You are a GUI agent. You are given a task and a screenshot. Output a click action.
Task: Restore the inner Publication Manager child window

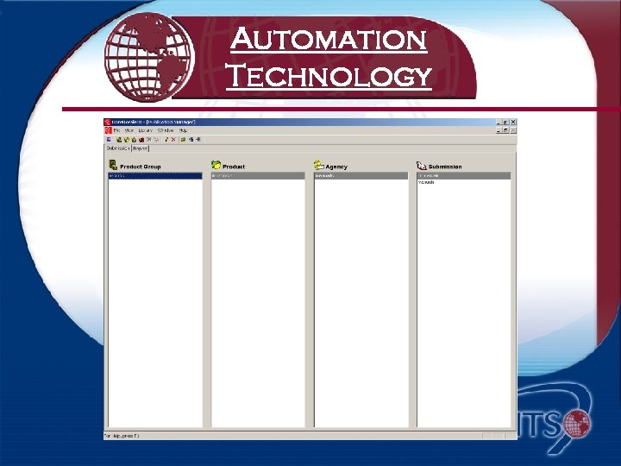point(506,130)
